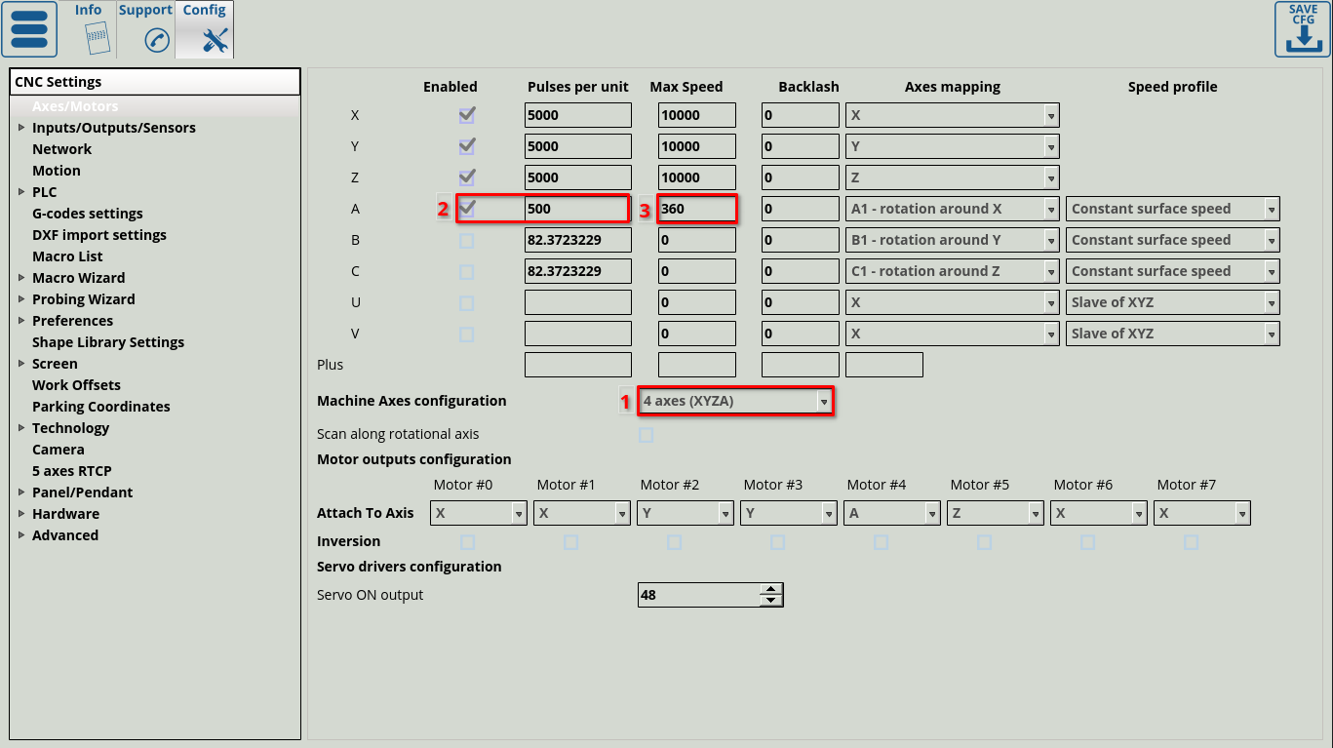Decrease the Servo ON output value
Screen dimensions: 1333x748
[771, 600]
